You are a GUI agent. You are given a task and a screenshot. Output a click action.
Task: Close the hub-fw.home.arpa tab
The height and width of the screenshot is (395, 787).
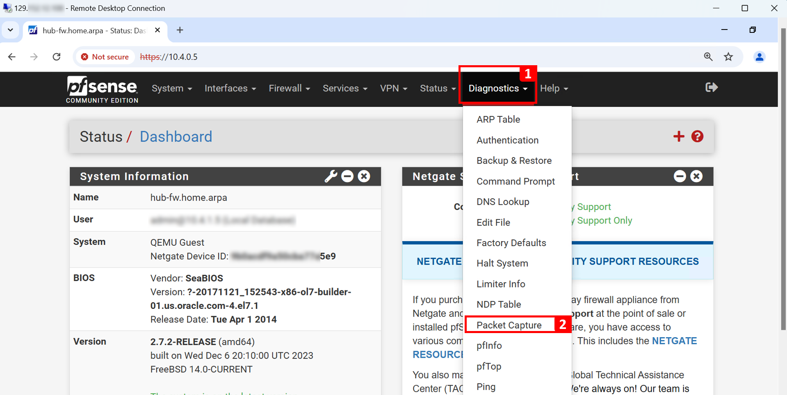click(157, 30)
